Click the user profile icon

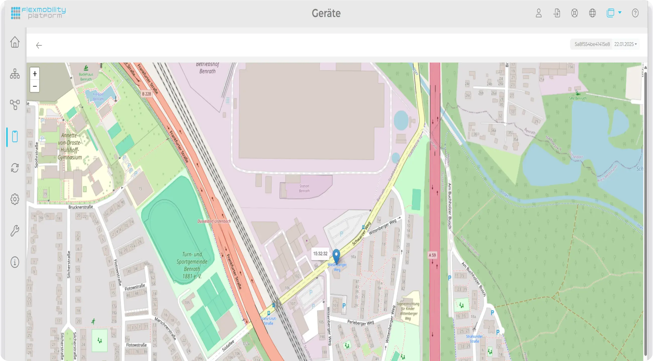tap(539, 13)
